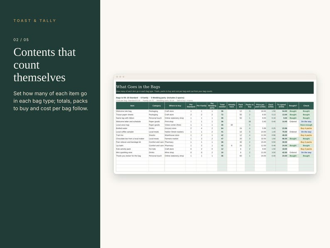Image resolution: width=330 pixels, height=248 pixels.
Task: Click the Bought? column header
Action: coord(293,106)
